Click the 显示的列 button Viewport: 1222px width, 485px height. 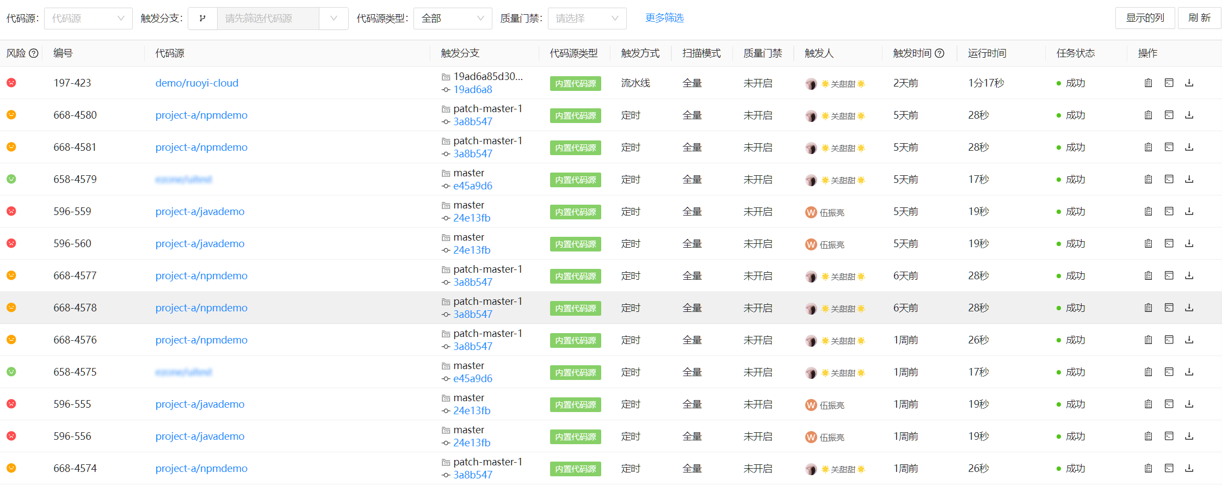point(1145,18)
